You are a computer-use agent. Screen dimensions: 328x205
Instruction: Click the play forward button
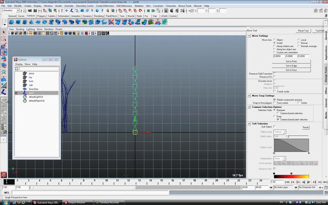click(x=309, y=182)
